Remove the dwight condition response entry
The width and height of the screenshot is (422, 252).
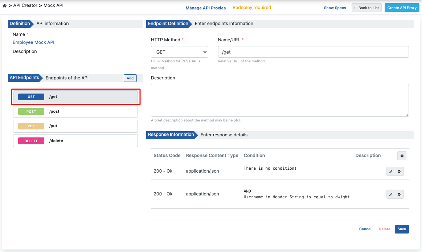399,194
